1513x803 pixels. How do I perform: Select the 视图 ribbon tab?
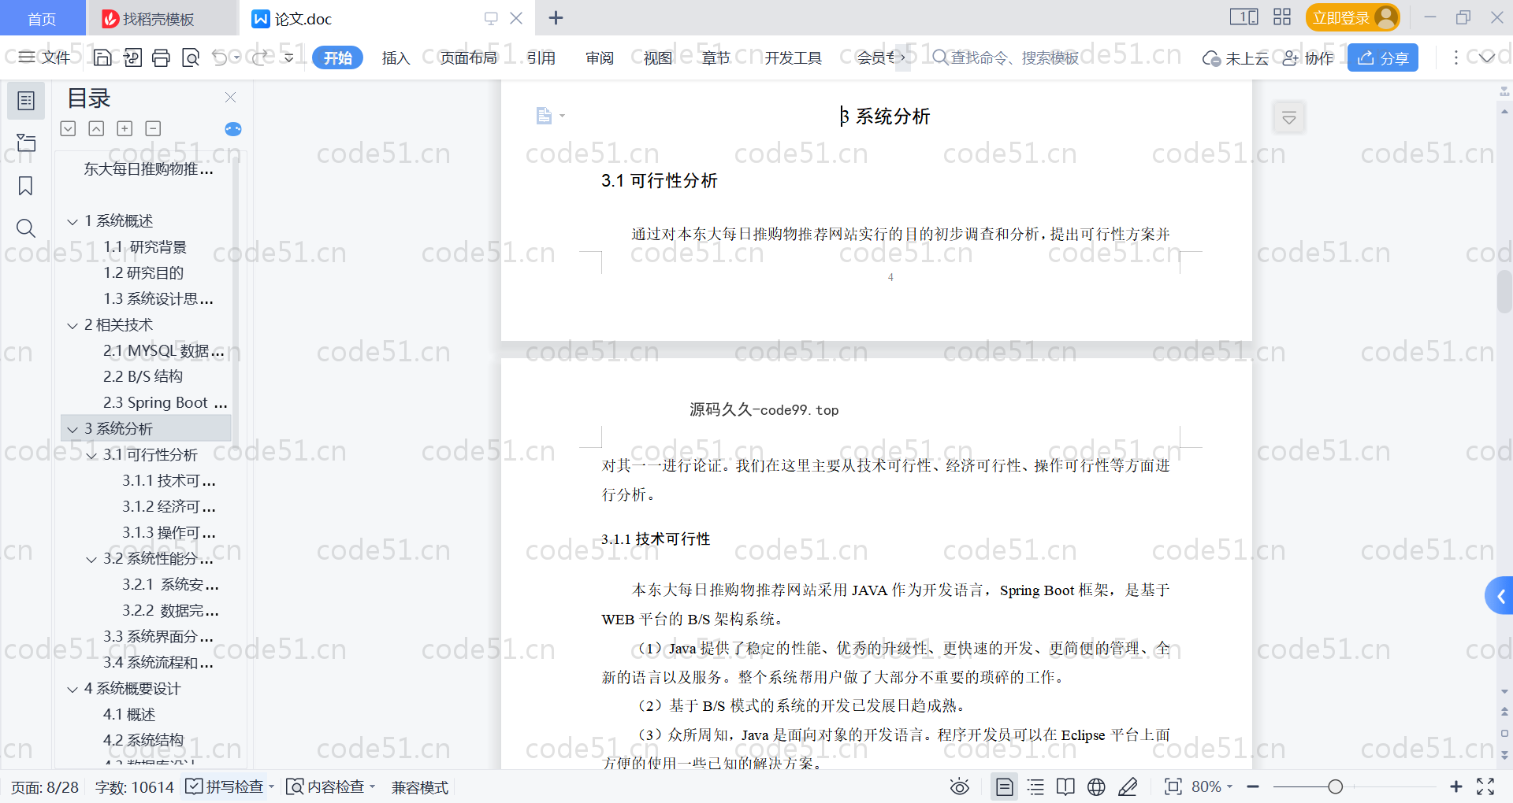point(657,57)
